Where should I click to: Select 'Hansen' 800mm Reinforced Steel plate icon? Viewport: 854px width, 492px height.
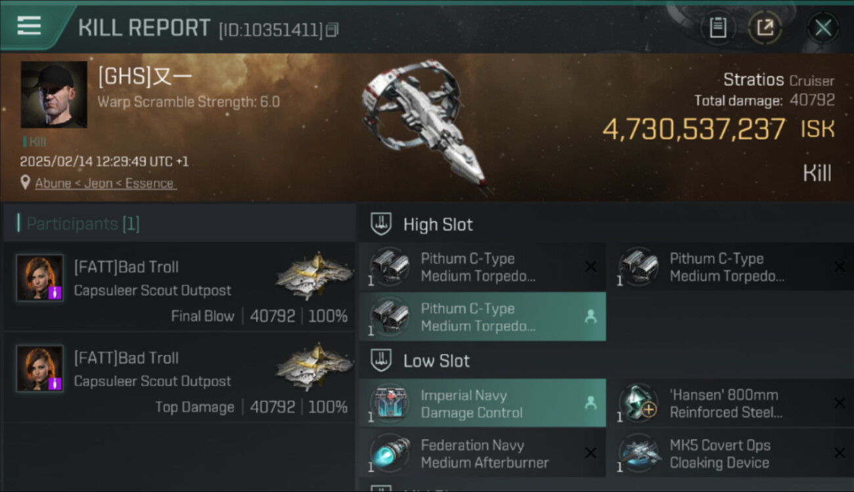click(x=639, y=403)
